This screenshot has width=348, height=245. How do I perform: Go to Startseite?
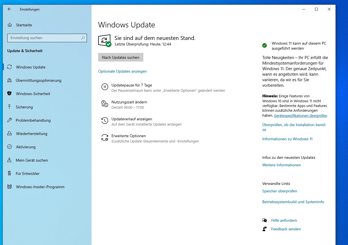tap(47, 25)
